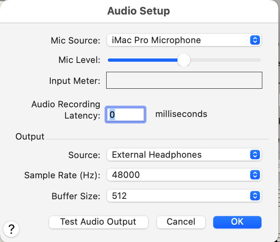Click the blue chevron arrows on Sample Rate
280x242 pixels.
(254, 175)
